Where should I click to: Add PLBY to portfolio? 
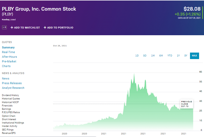(x=58, y=27)
